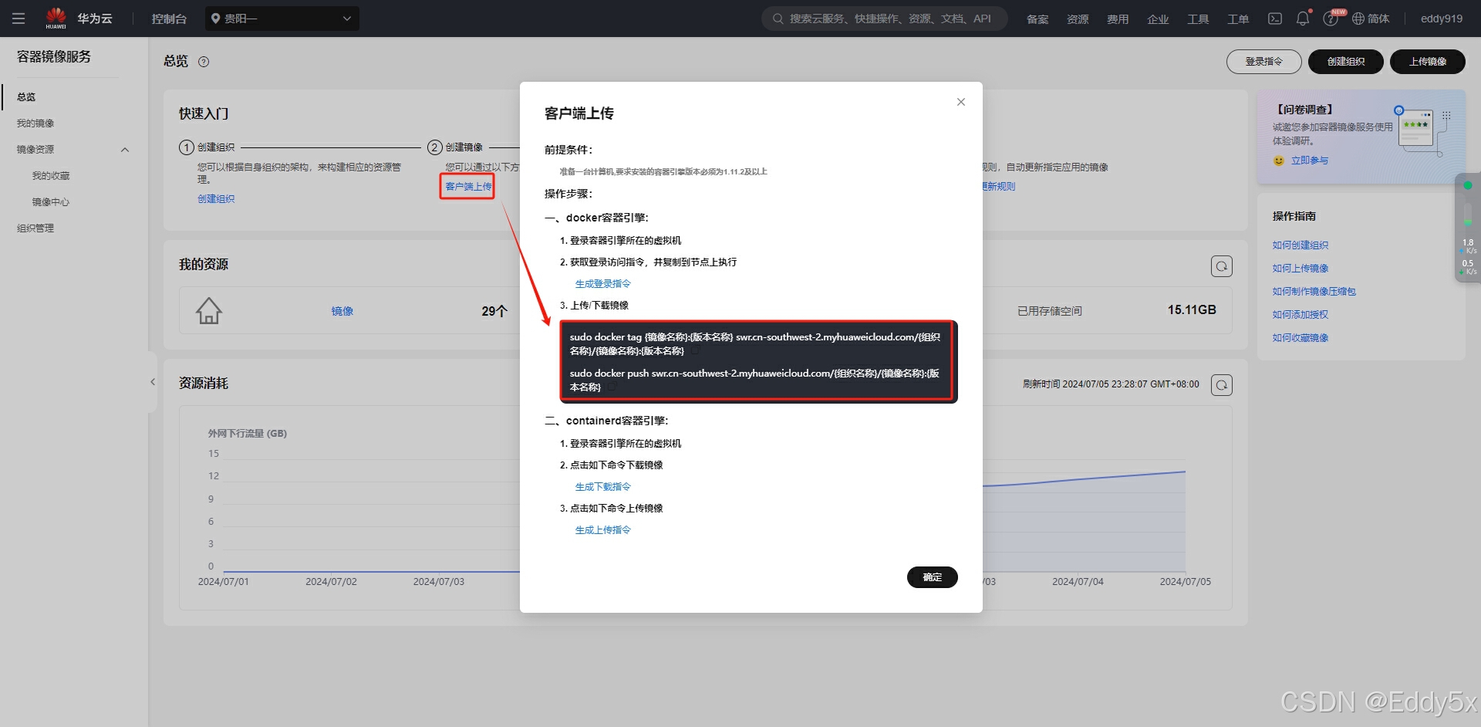Open the 费用 menu
This screenshot has height=727, width=1481.
coord(1118,19)
